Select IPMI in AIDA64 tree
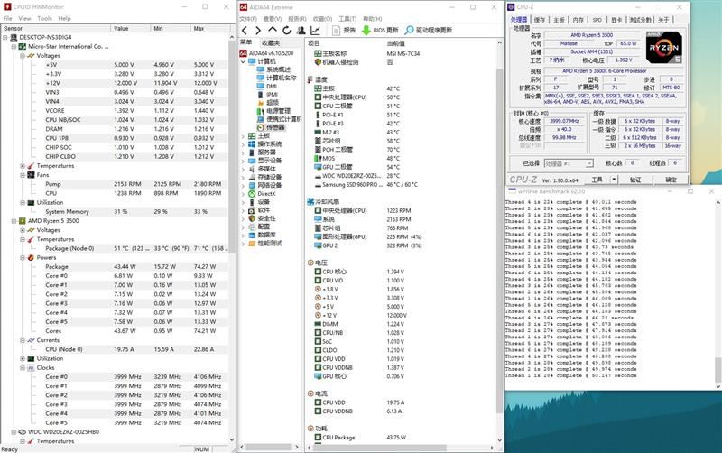The width and height of the screenshot is (722, 453). tap(272, 95)
